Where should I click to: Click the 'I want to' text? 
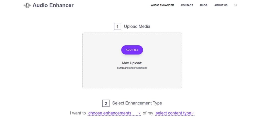pos(78,113)
